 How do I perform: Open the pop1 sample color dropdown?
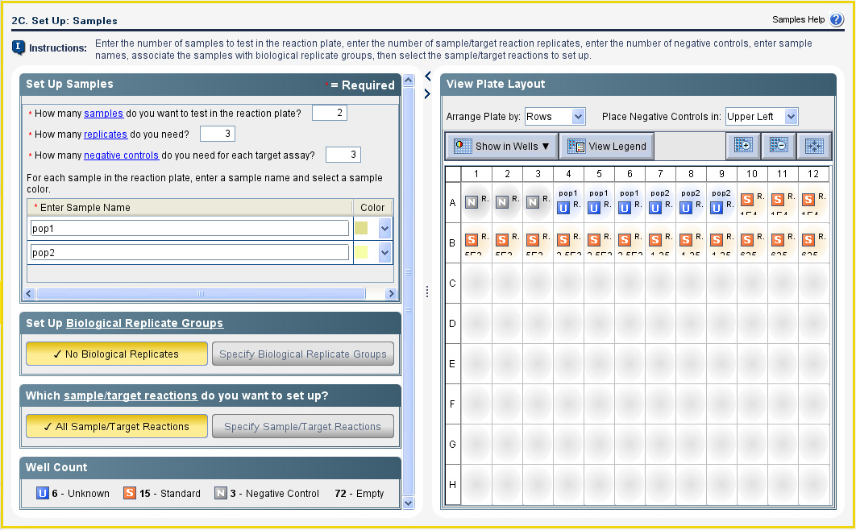coord(384,229)
